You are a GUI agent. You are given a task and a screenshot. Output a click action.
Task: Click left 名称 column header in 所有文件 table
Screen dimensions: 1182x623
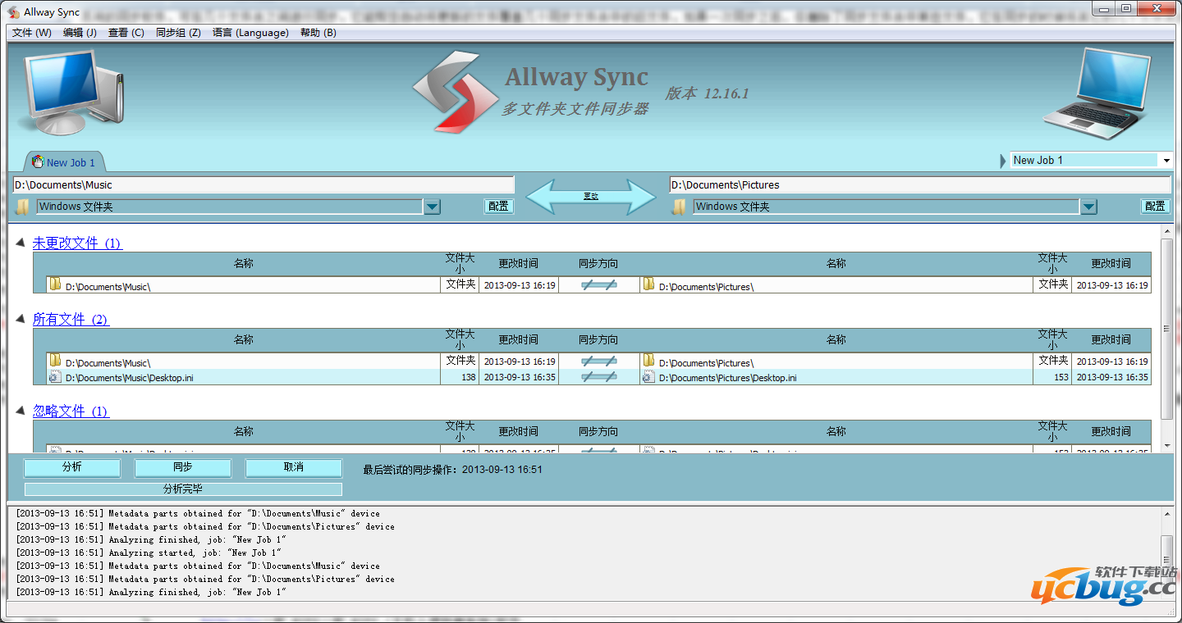[244, 340]
